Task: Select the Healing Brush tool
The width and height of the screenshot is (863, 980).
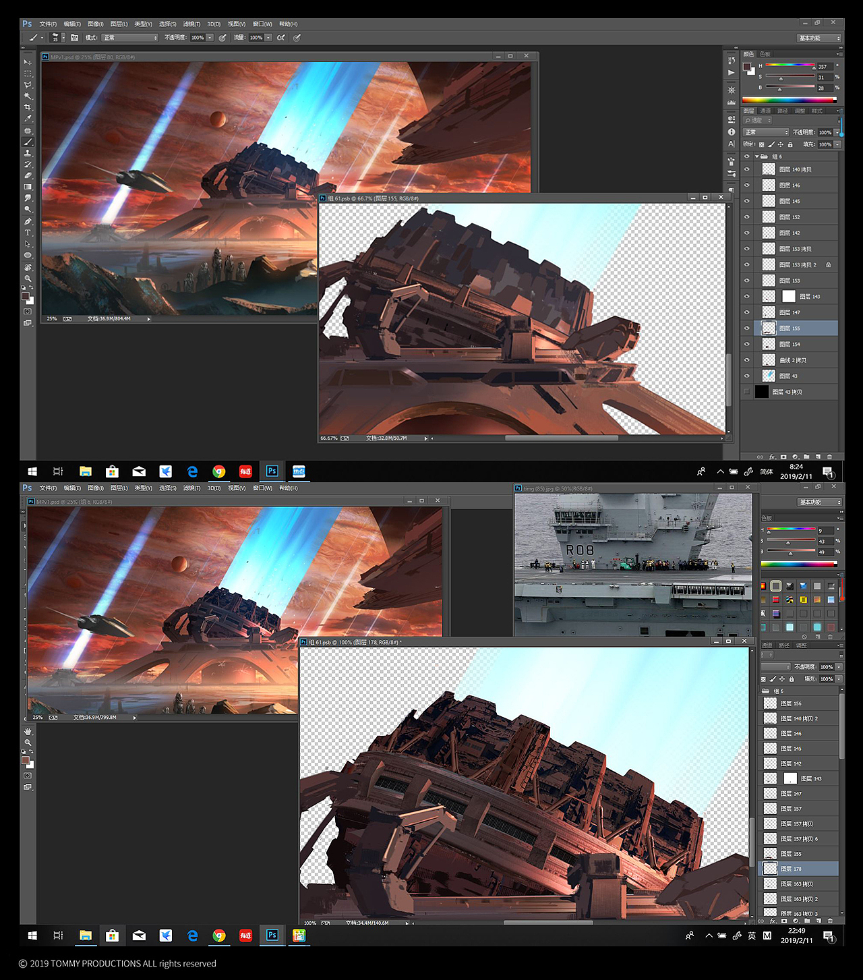Action: point(28,131)
